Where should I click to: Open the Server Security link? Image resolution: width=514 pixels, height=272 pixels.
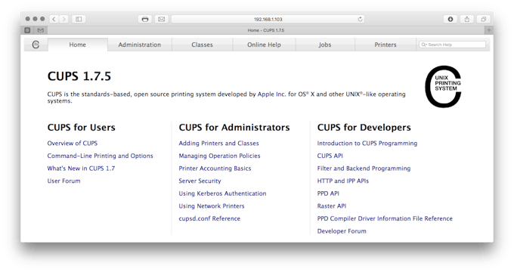(200, 181)
